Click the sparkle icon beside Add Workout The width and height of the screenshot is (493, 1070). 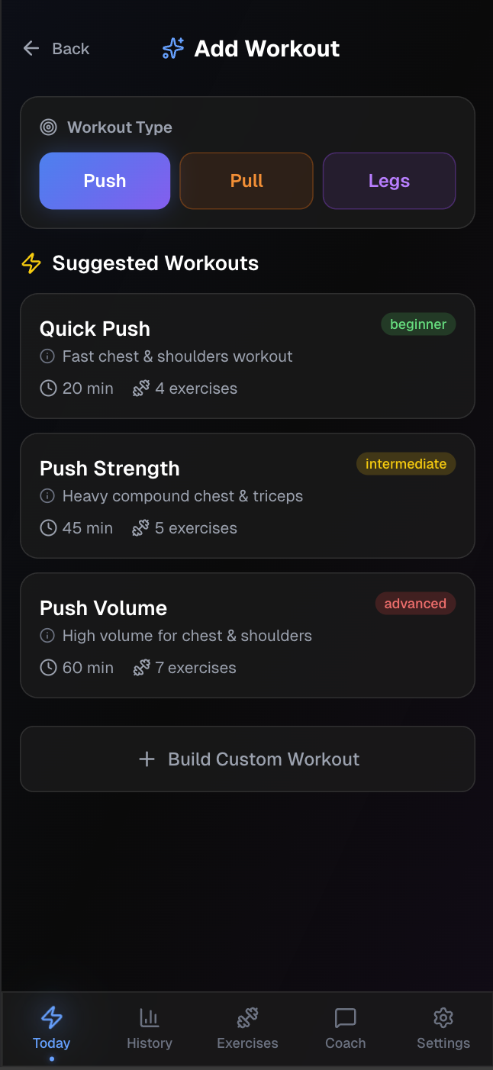tap(173, 49)
